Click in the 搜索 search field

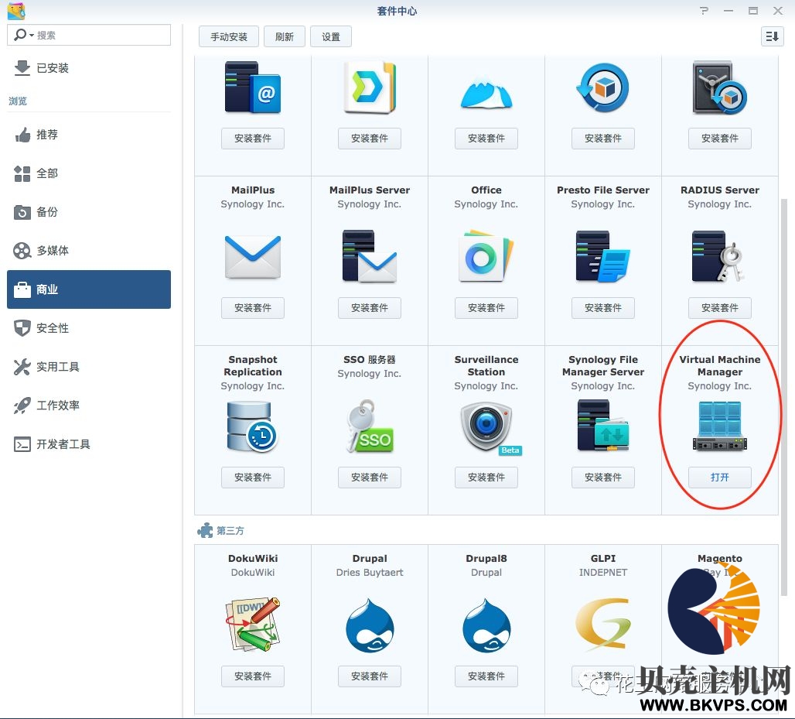[89, 35]
